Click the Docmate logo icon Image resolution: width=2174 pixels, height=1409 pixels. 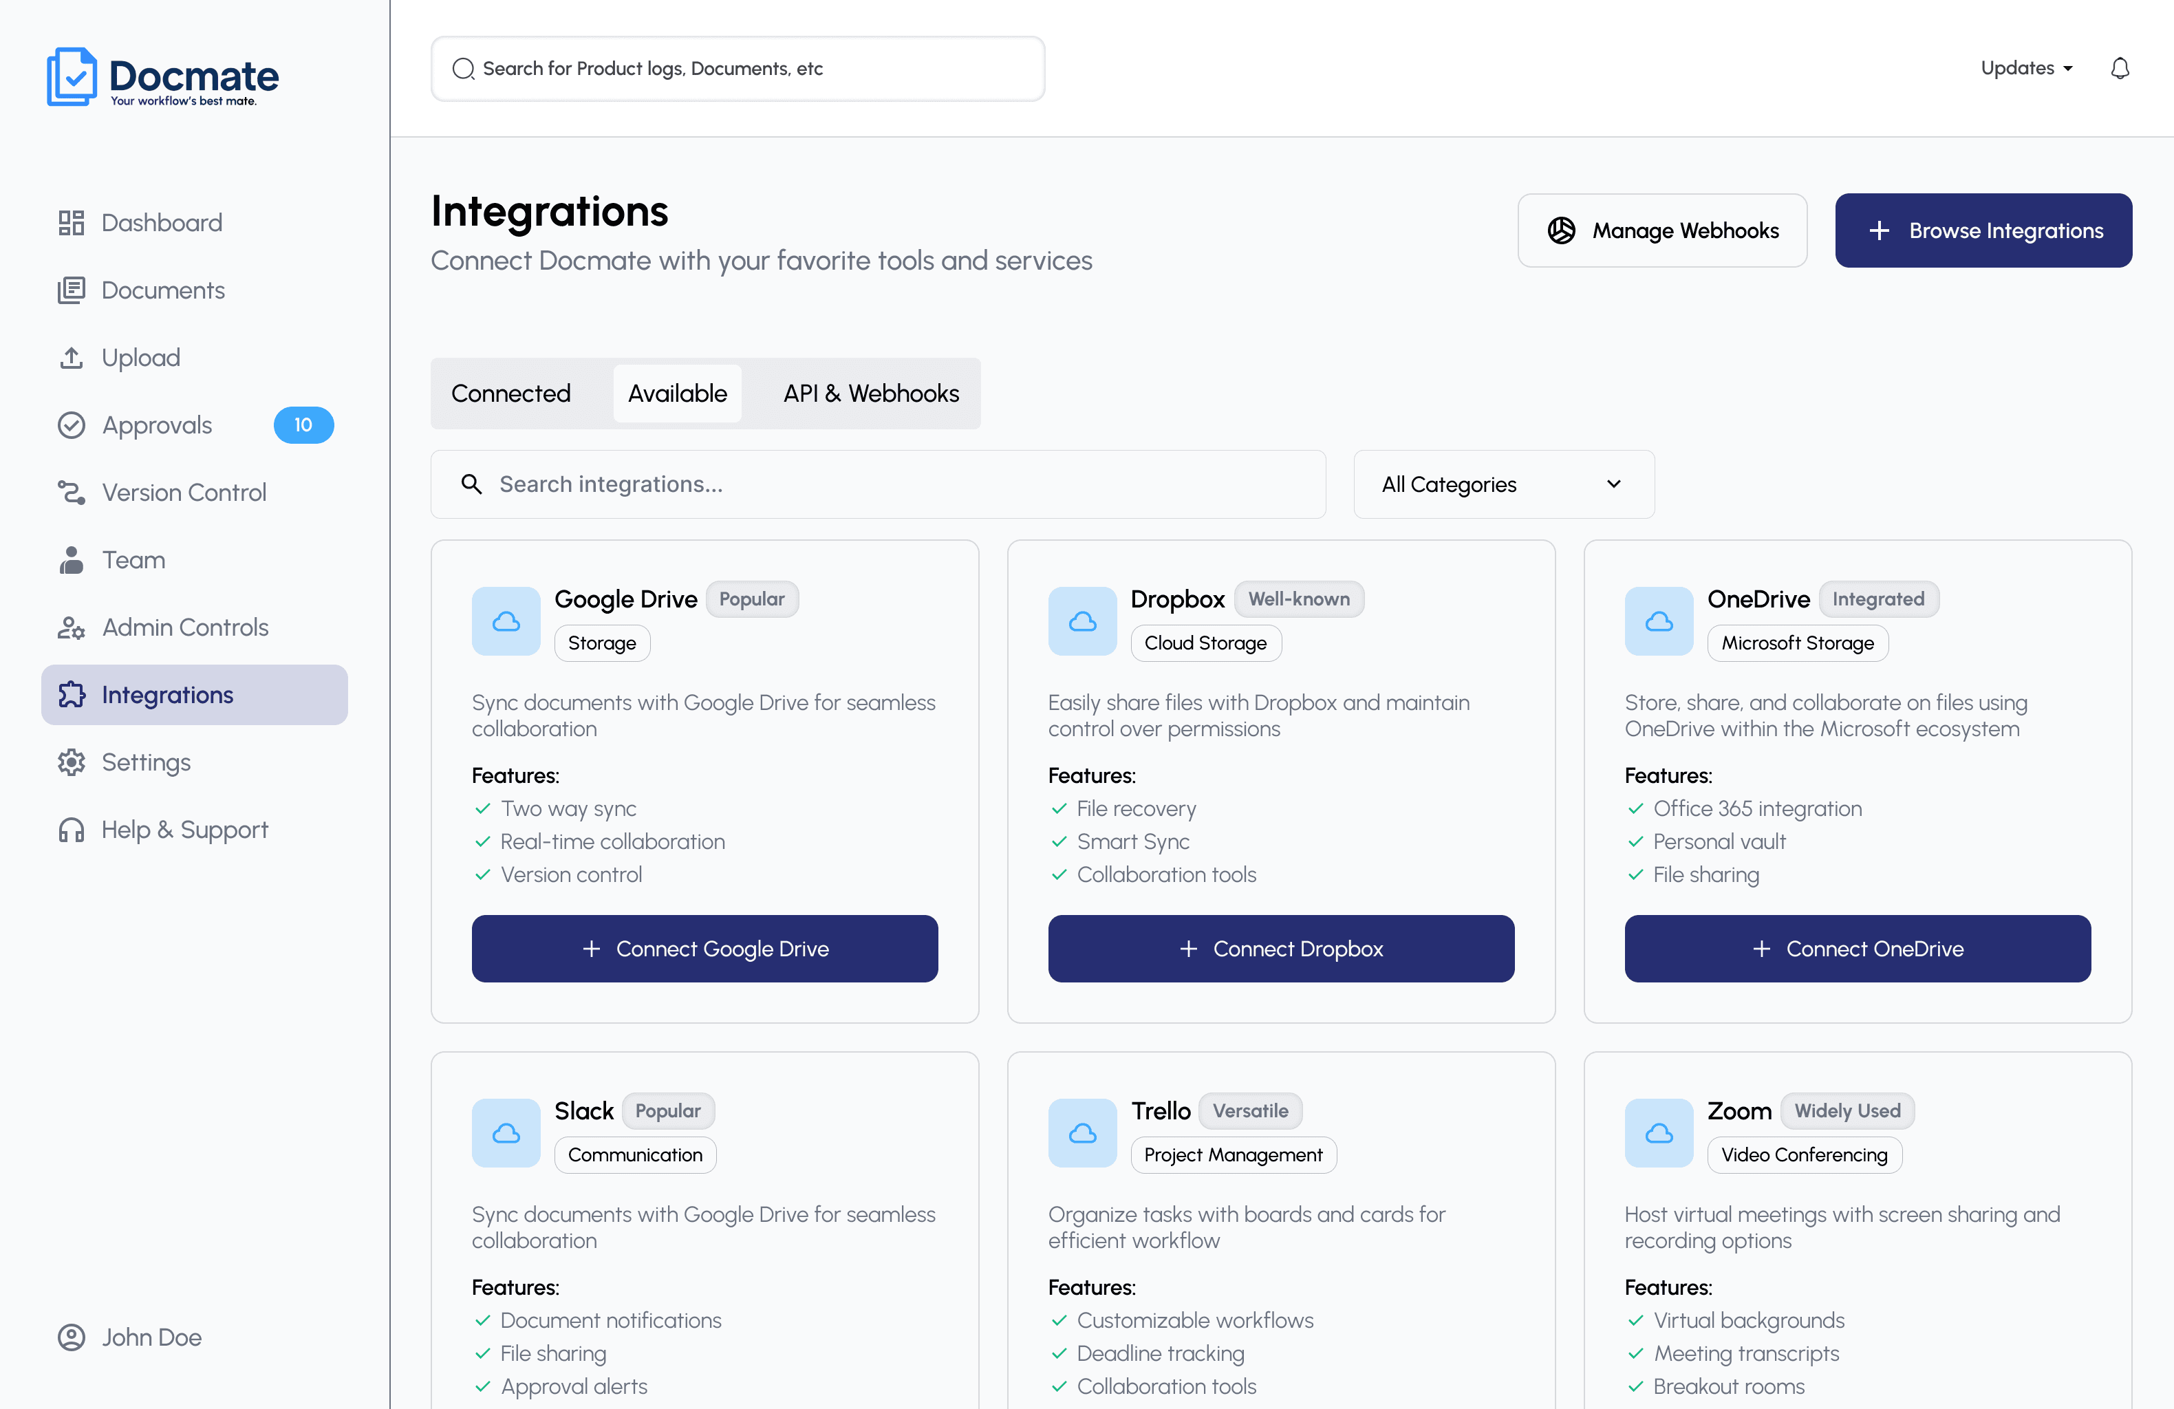tap(72, 76)
